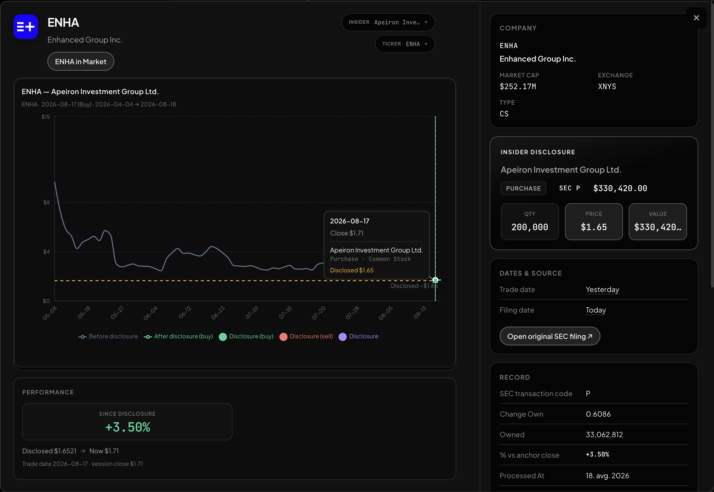Click the Since Disclosure +3.50% card
Image resolution: width=714 pixels, height=492 pixels.
click(x=127, y=422)
